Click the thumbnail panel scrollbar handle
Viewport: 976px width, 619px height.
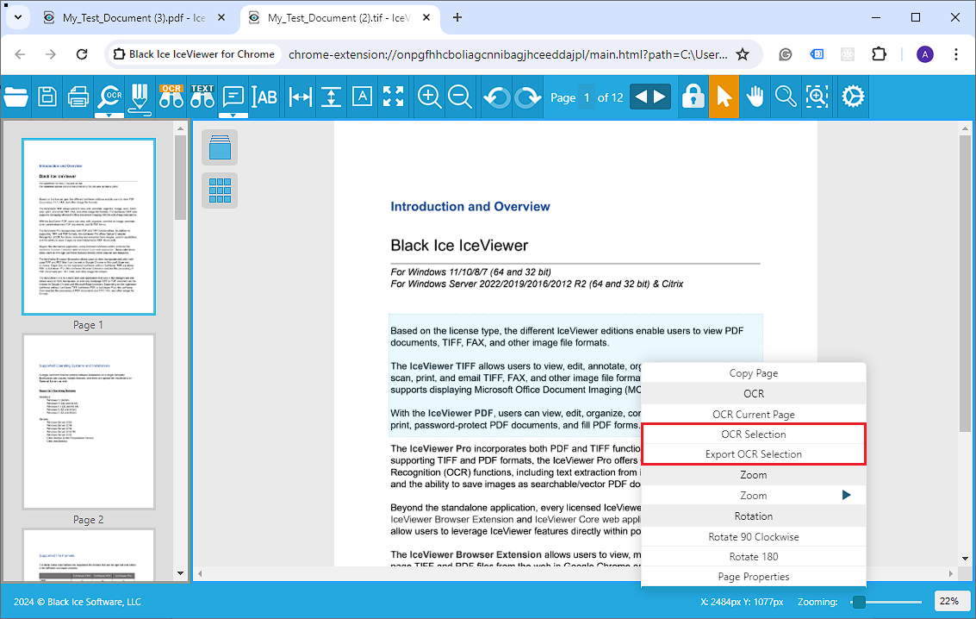[181, 178]
